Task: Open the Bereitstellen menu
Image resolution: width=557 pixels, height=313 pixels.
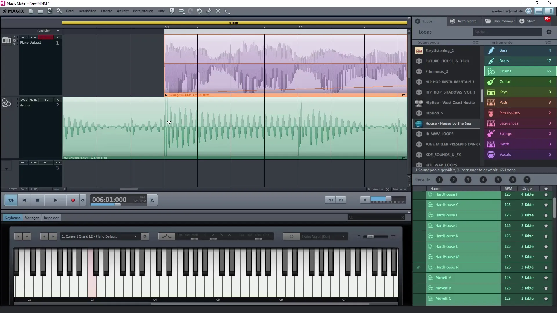Action: click(x=143, y=11)
